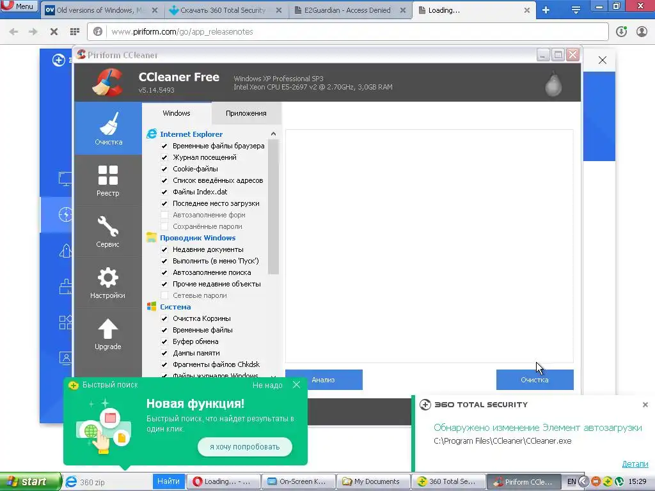Open 360 Total Security speedup compass icon
Screen dimensions: 655x491
[66, 215]
